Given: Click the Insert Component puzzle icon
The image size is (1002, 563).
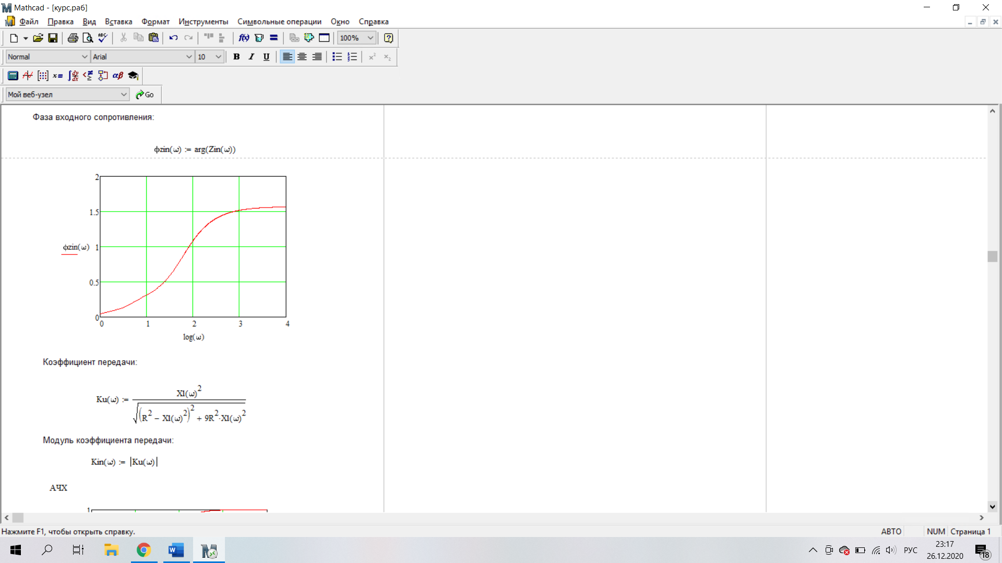Looking at the screenshot, I should coord(309,38).
